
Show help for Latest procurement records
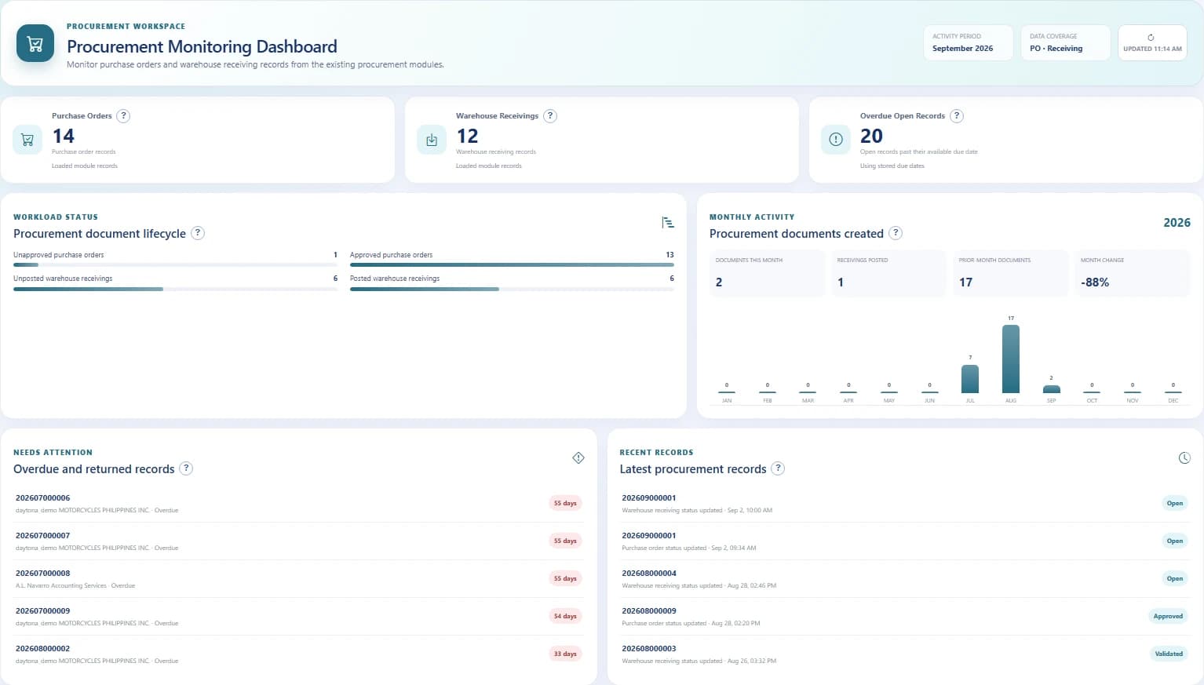(778, 468)
